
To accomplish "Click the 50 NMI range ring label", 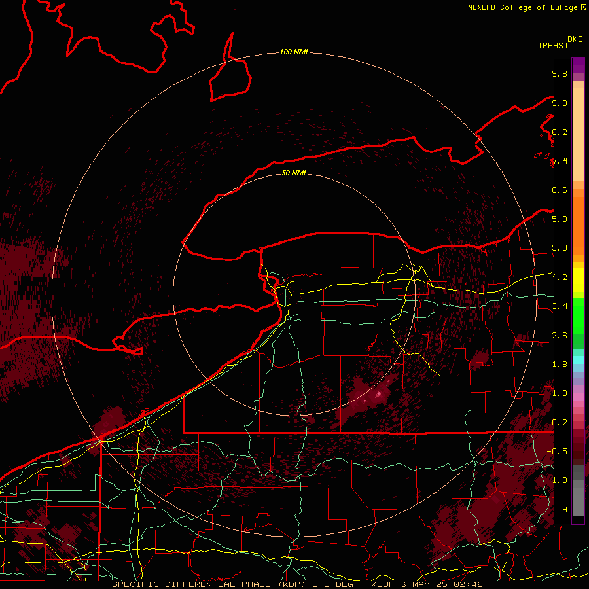I will [294, 173].
